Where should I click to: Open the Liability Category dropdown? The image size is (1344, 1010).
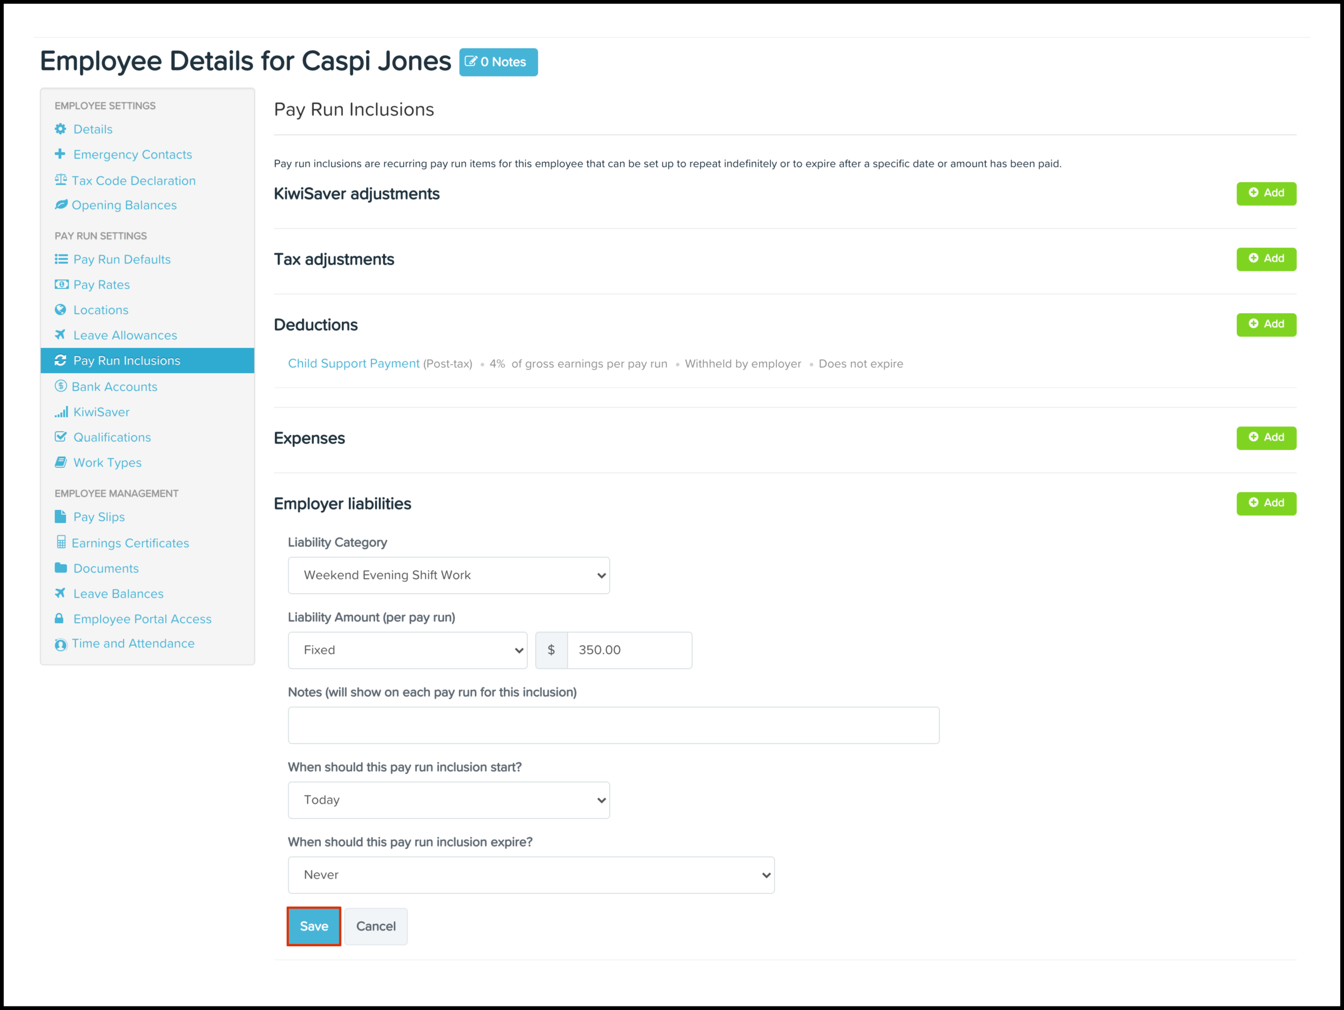[x=449, y=575]
